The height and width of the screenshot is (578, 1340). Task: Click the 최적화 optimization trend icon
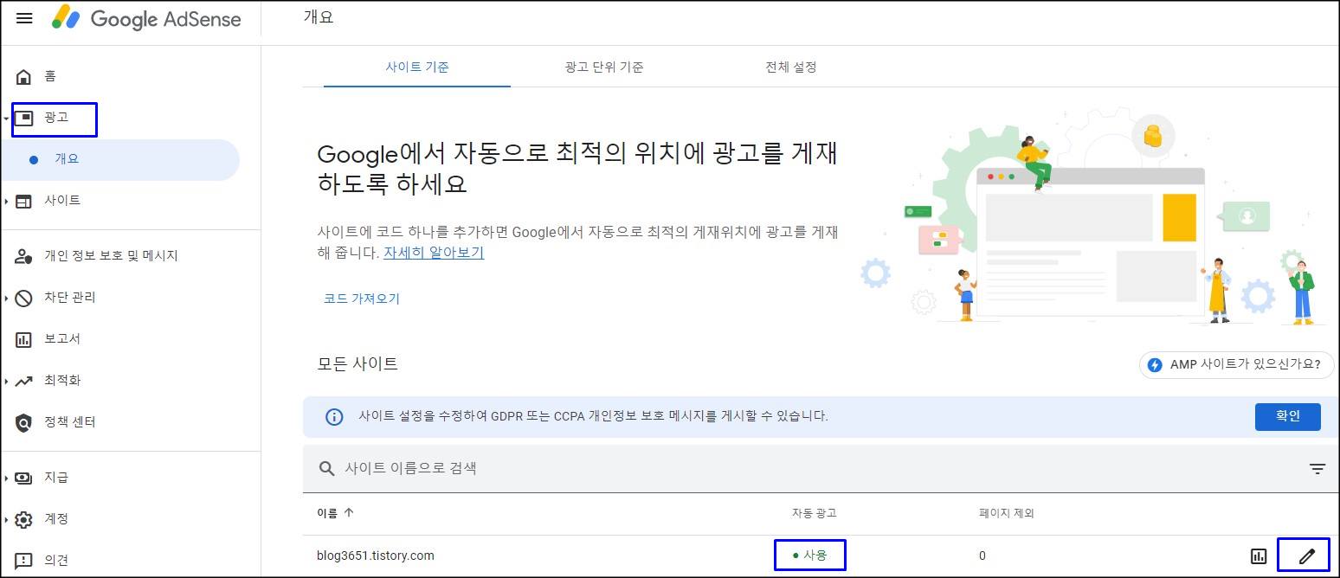(24, 381)
